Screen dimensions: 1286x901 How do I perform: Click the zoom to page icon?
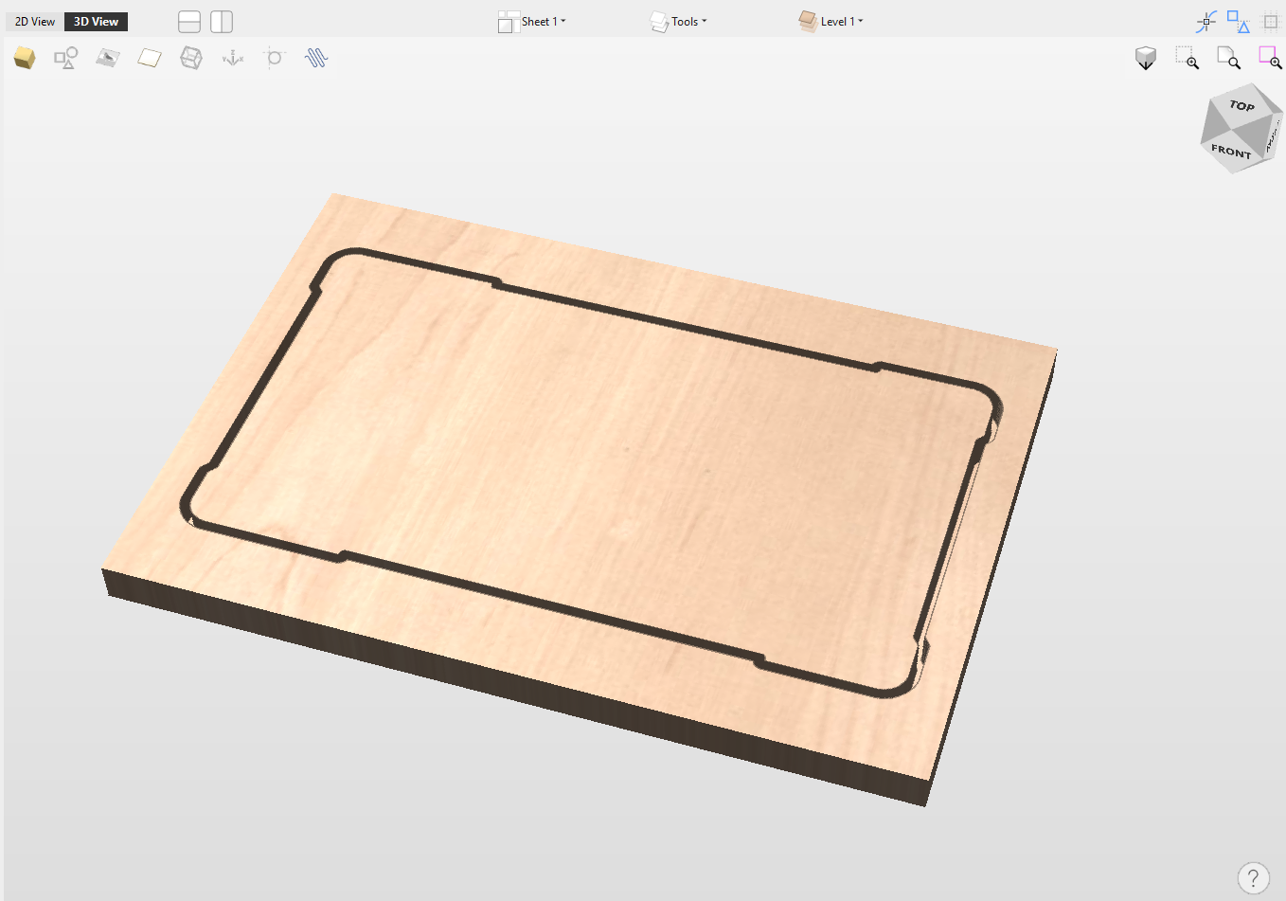[x=1228, y=59]
